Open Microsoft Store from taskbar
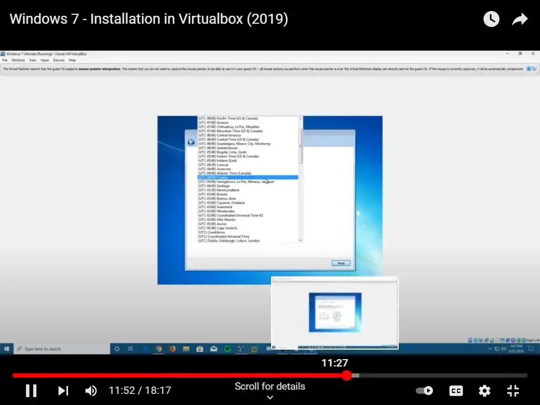 [x=200, y=349]
